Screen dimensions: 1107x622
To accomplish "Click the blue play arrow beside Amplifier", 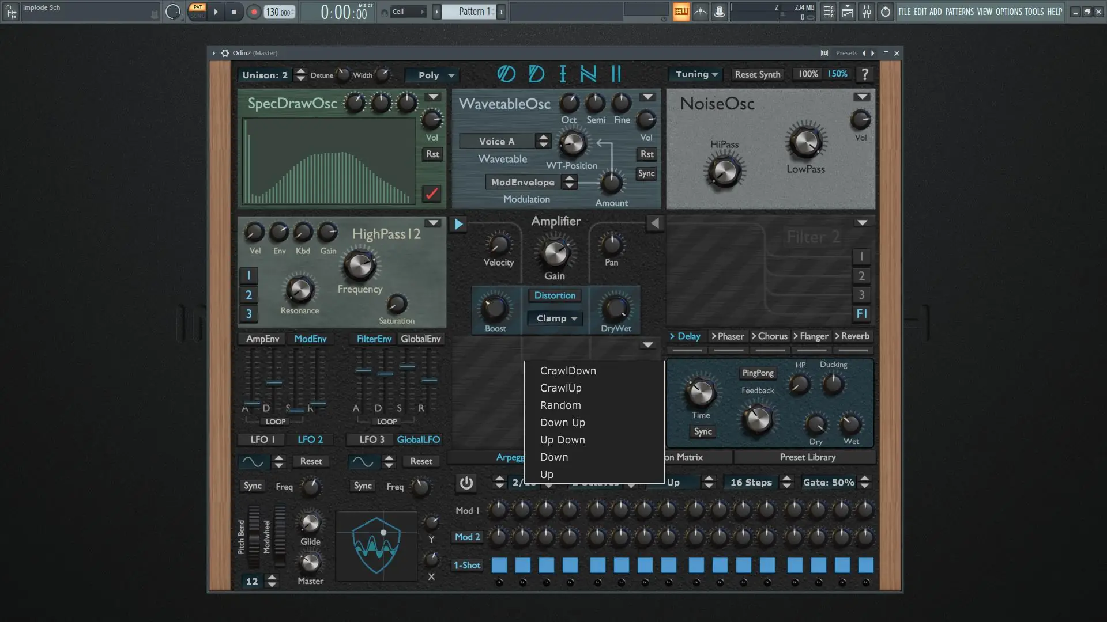I will point(458,224).
